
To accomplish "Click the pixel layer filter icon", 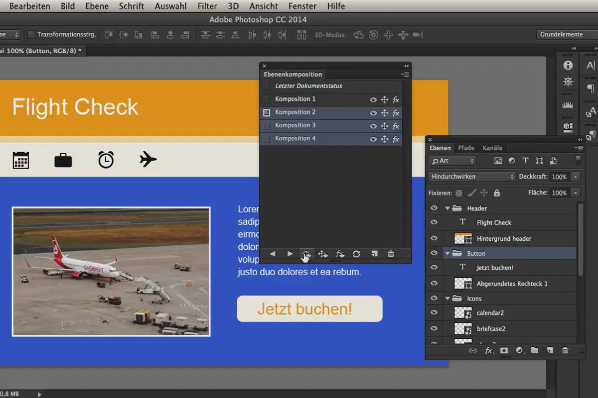I will (x=498, y=161).
